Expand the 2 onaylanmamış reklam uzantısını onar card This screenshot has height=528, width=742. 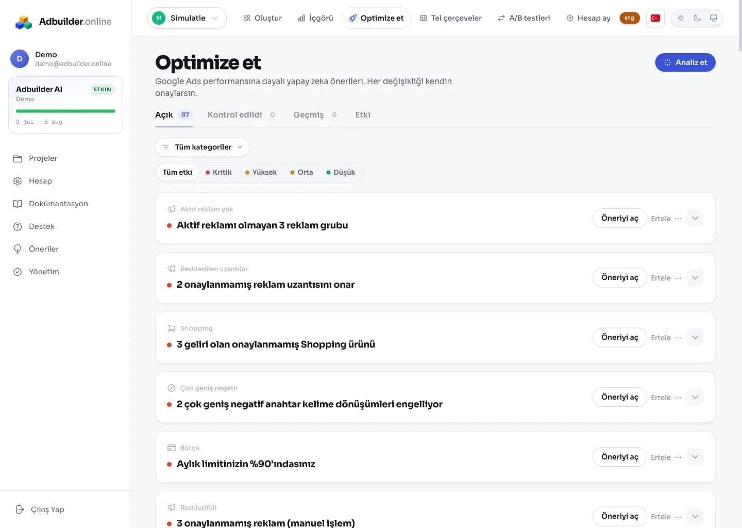pos(695,277)
